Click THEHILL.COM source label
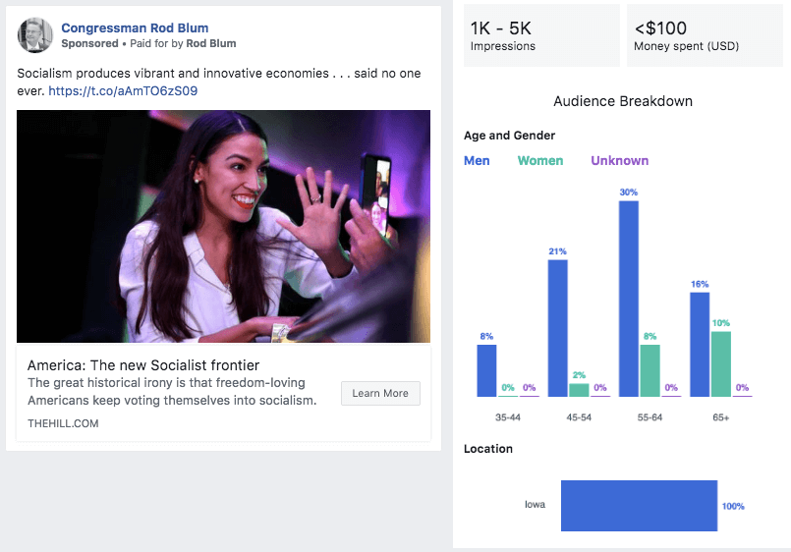The image size is (791, 552). tap(63, 423)
